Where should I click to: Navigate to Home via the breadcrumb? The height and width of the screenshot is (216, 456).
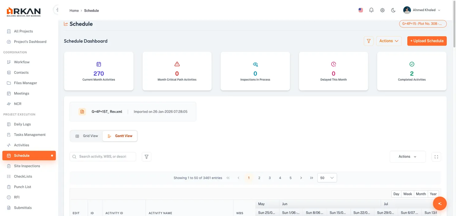(x=74, y=10)
